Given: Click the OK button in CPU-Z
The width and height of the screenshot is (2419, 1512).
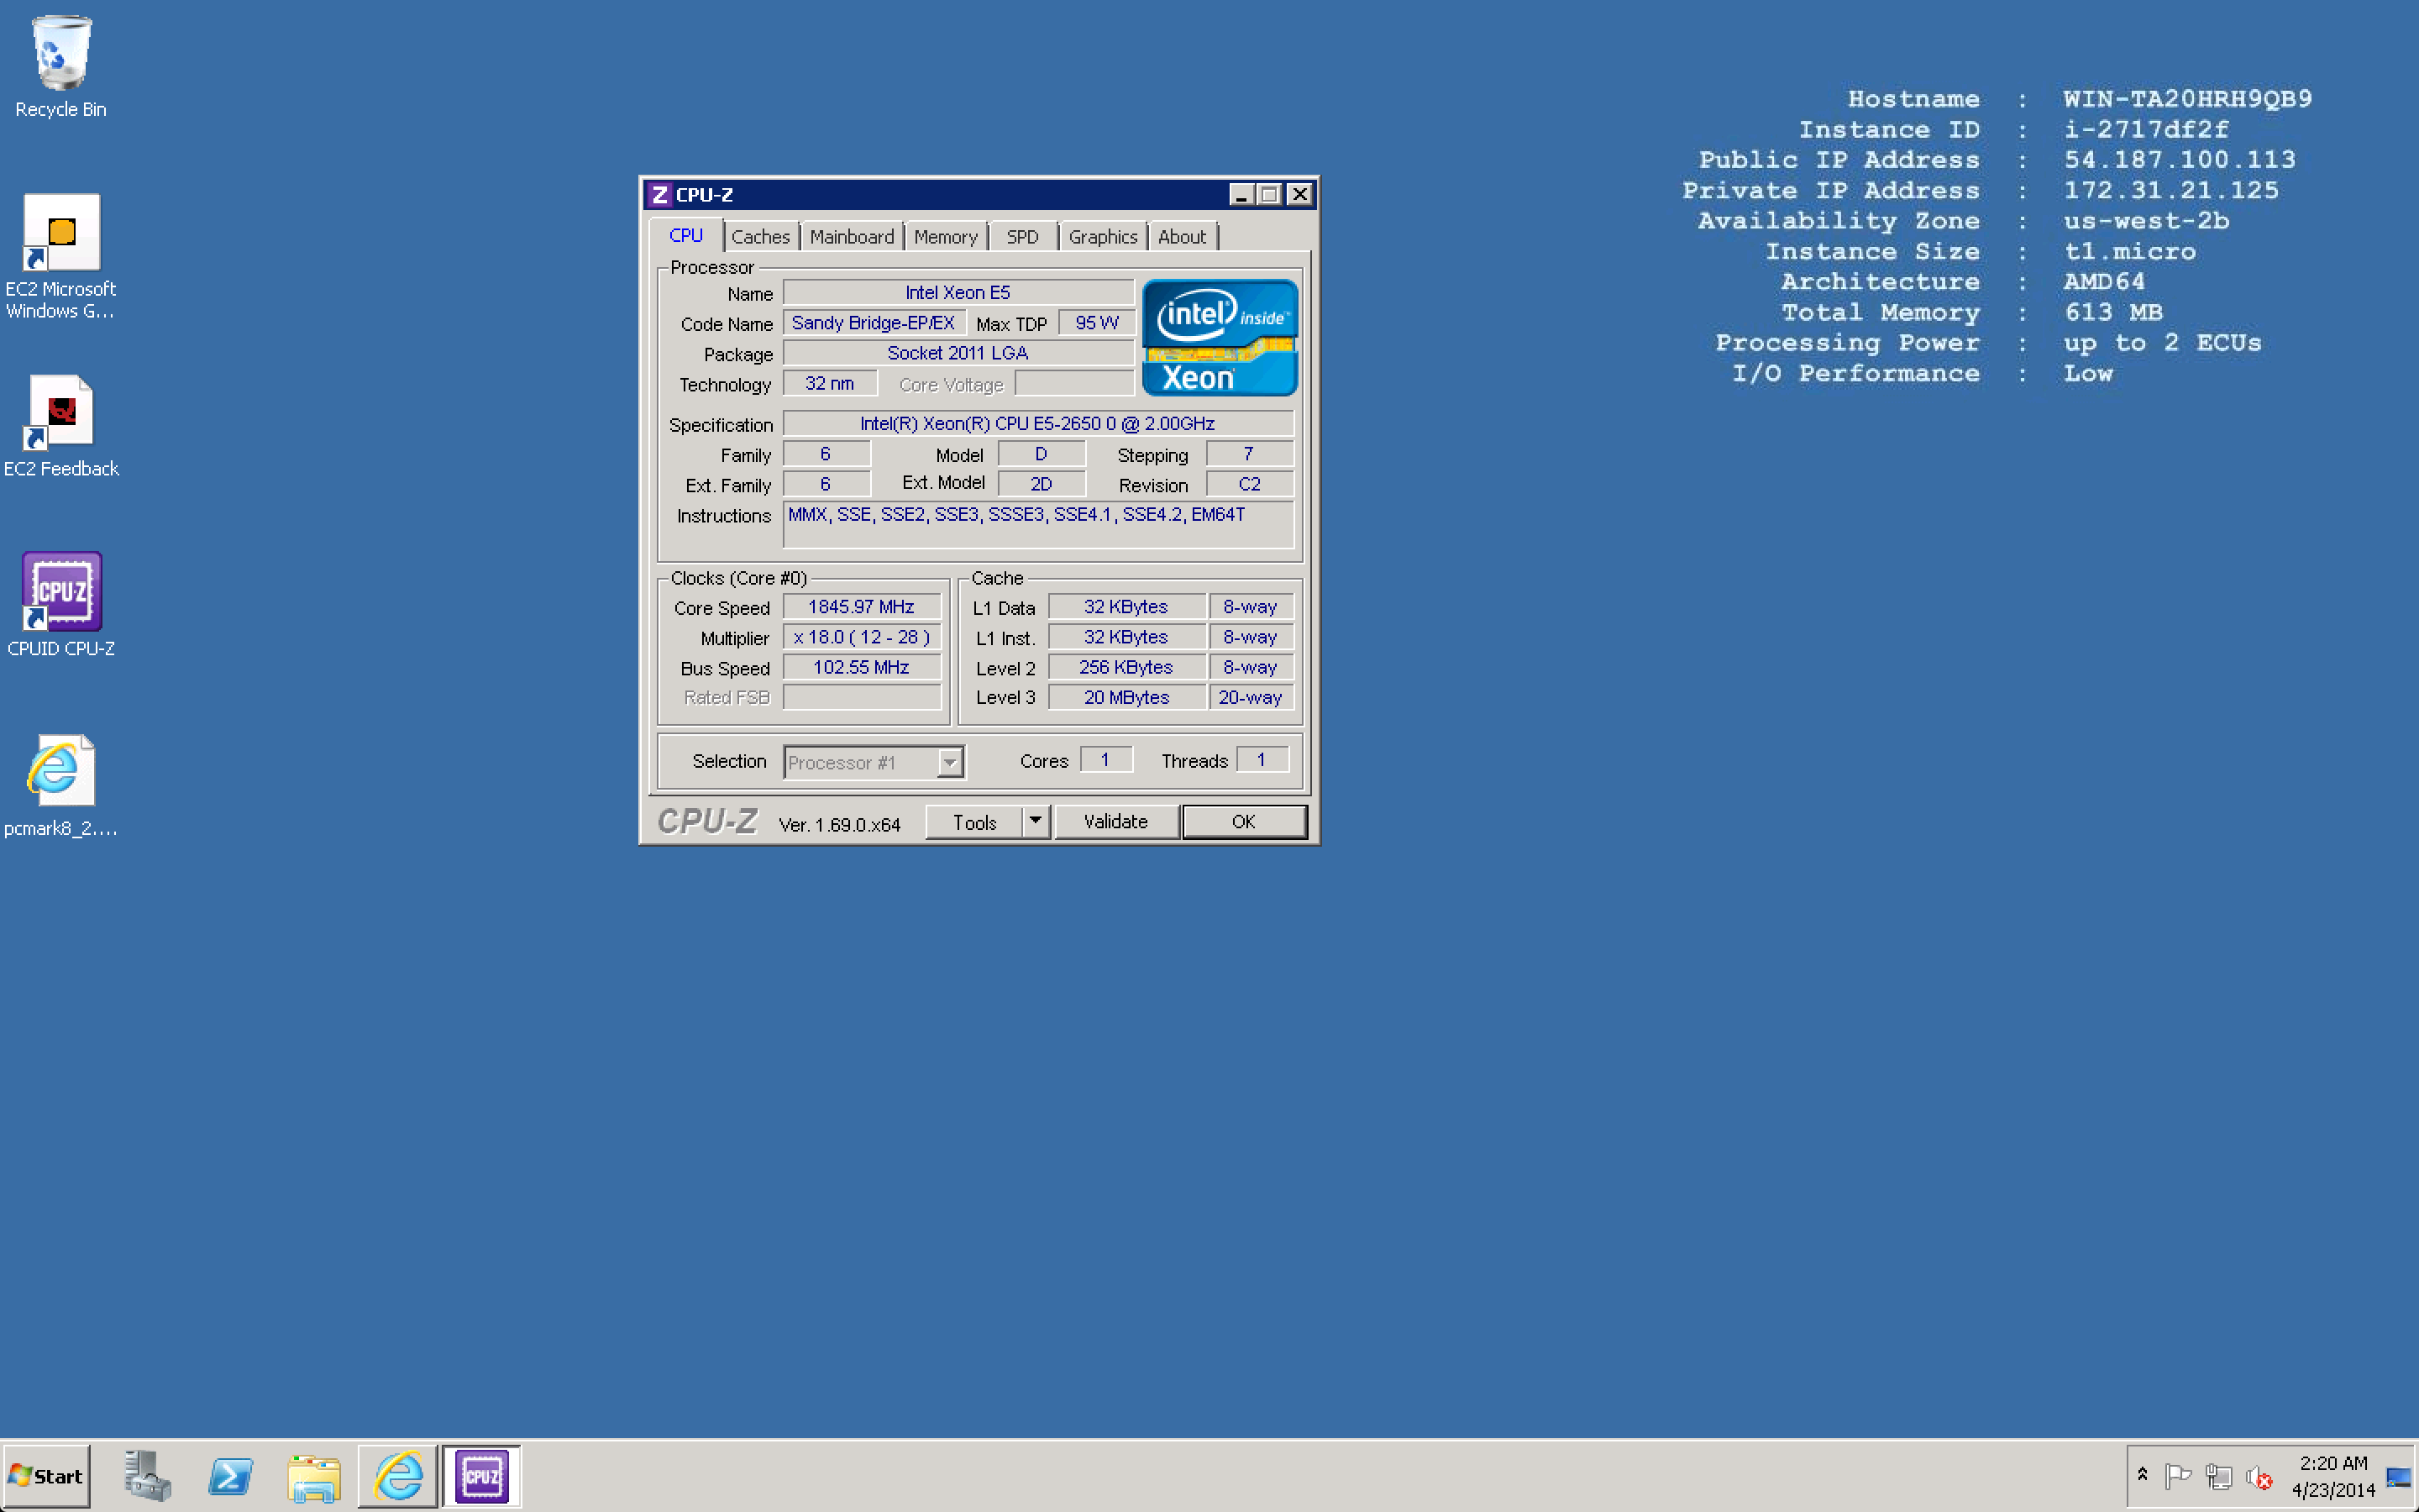Looking at the screenshot, I should pos(1242,821).
